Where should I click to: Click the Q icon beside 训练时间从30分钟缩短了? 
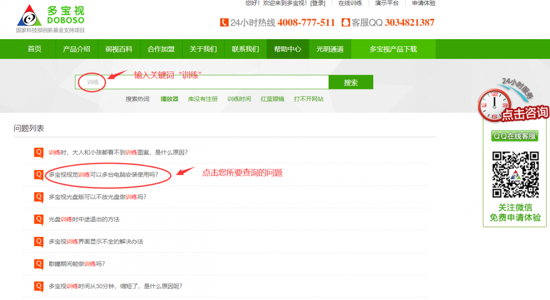(39, 286)
